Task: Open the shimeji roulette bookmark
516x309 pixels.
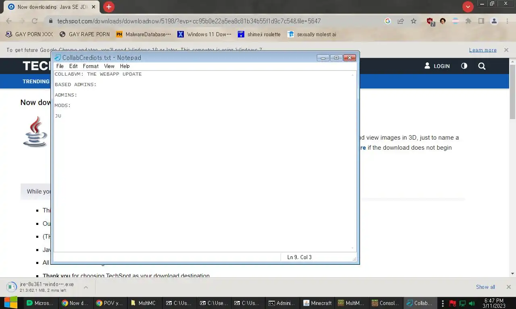Action: coord(259,34)
